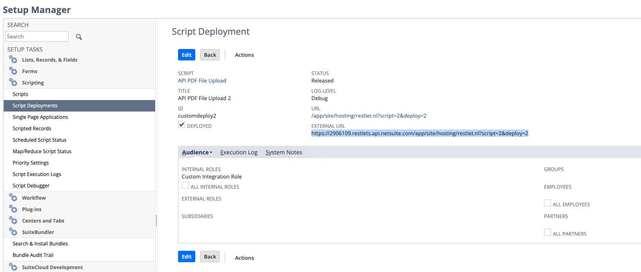Collapse the Scripting section
The height and width of the screenshot is (272, 641).
33,82
